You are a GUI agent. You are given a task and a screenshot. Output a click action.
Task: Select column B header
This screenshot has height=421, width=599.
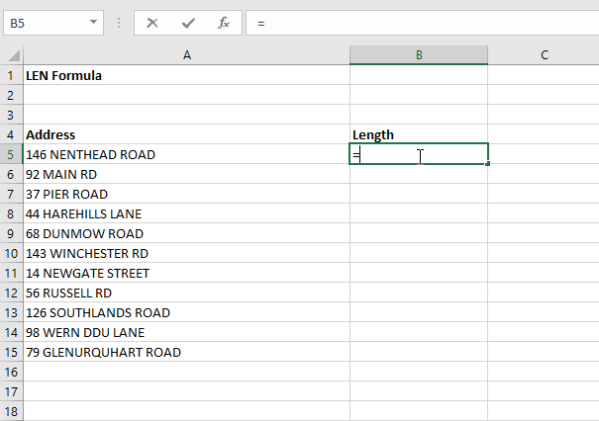click(x=418, y=55)
